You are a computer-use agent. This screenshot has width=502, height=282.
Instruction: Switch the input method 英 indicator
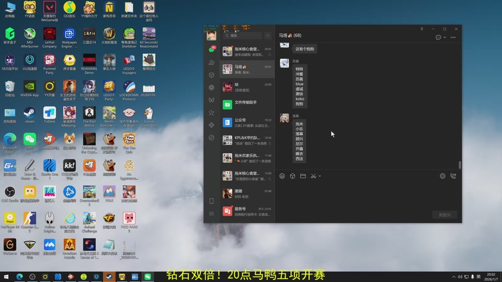click(x=479, y=277)
